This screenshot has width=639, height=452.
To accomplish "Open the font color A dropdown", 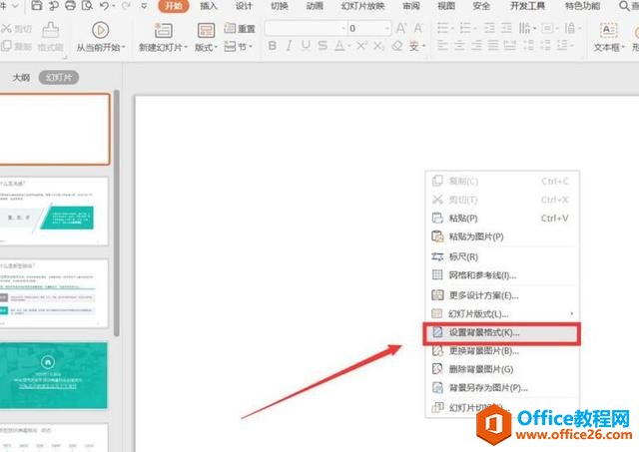I will (348, 47).
